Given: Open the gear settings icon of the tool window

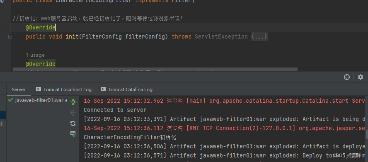Looking at the screenshot, I should click(x=360, y=77).
